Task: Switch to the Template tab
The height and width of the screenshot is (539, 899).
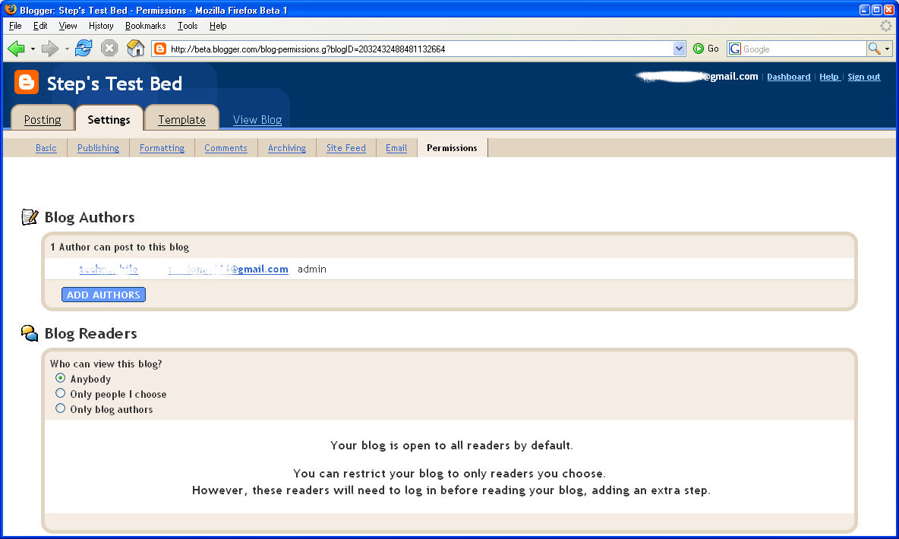Action: [x=181, y=119]
